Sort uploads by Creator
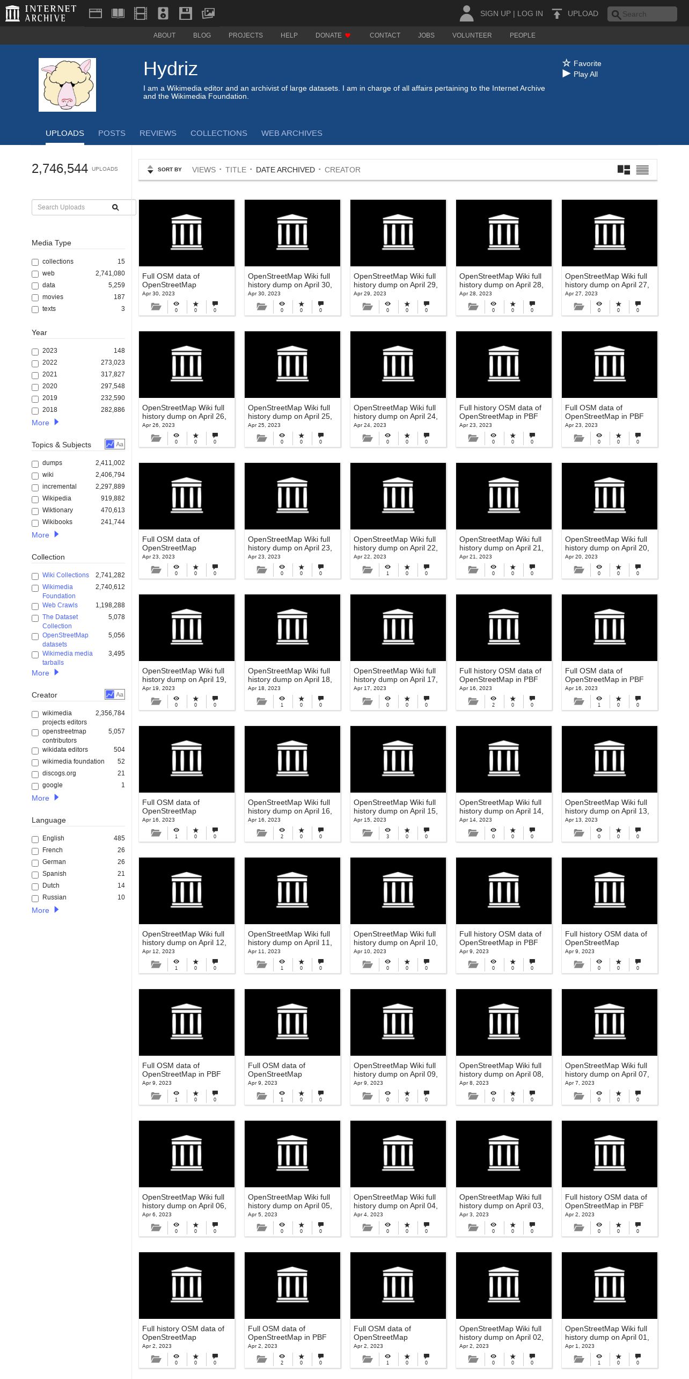This screenshot has width=689, height=1379. [342, 170]
